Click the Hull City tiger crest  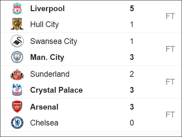[17, 24]
